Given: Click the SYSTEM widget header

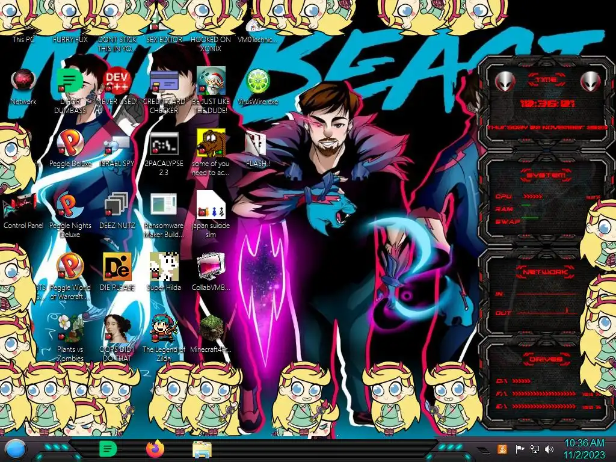Looking at the screenshot, I should click(546, 175).
